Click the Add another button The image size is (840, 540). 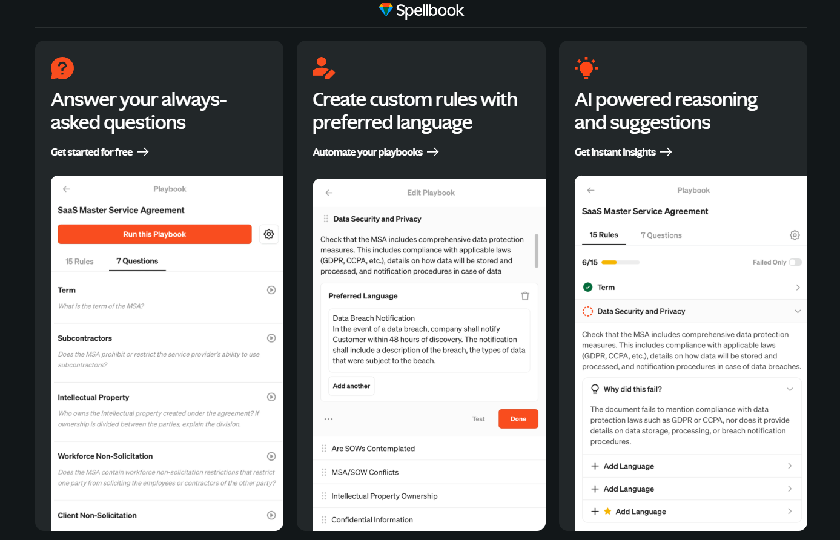coord(351,386)
